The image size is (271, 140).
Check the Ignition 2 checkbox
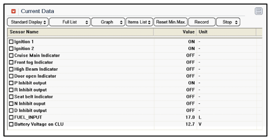(x=11, y=49)
